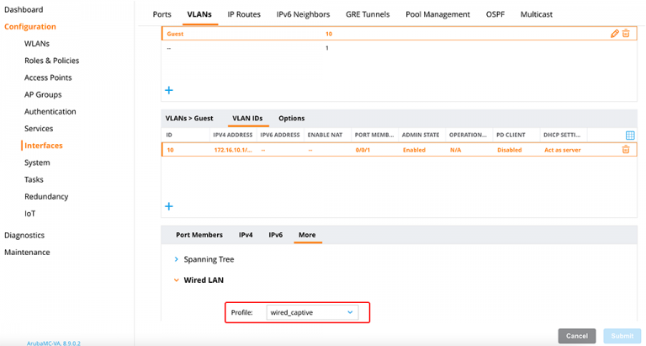This screenshot has height=346, width=646.
Task: Click the Act as server DHCP cell
Action: 563,150
